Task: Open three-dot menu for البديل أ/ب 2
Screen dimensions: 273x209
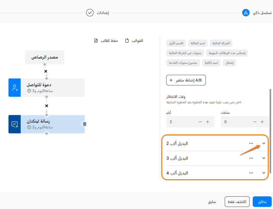Action: click(x=251, y=143)
